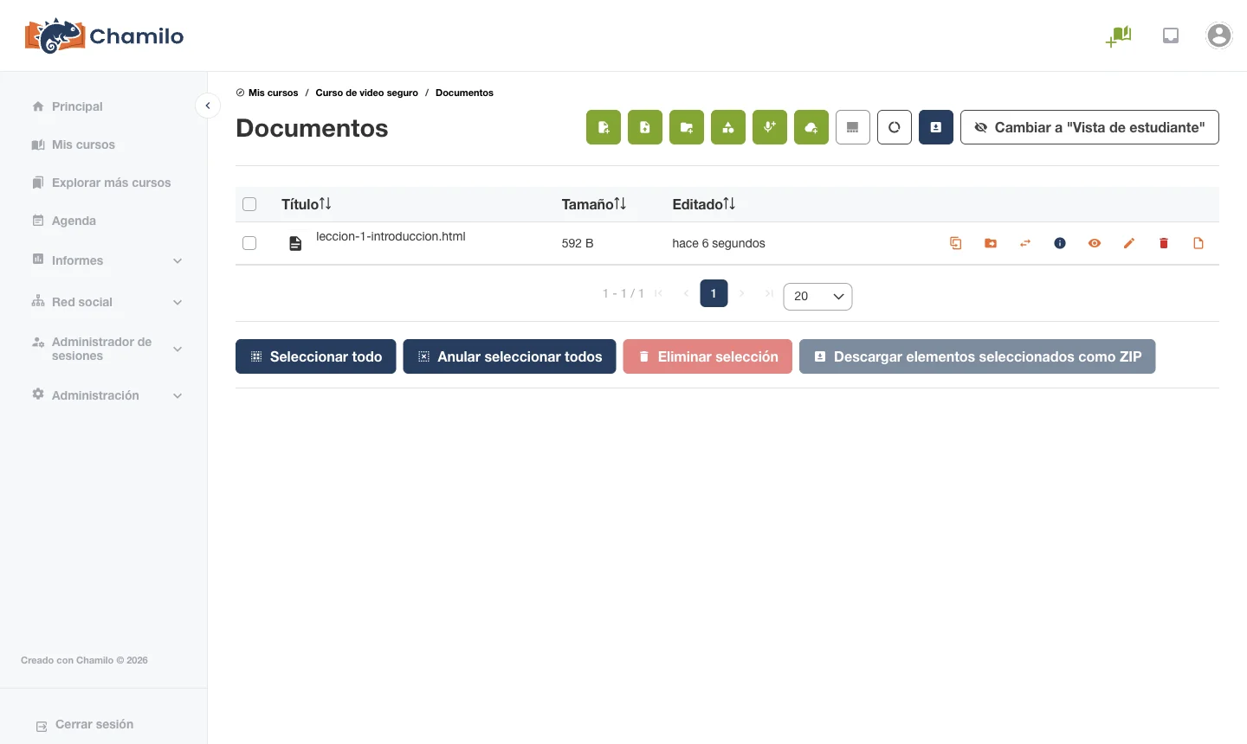
Task: Collapse the sidebar with the arrow button
Action: [x=208, y=106]
